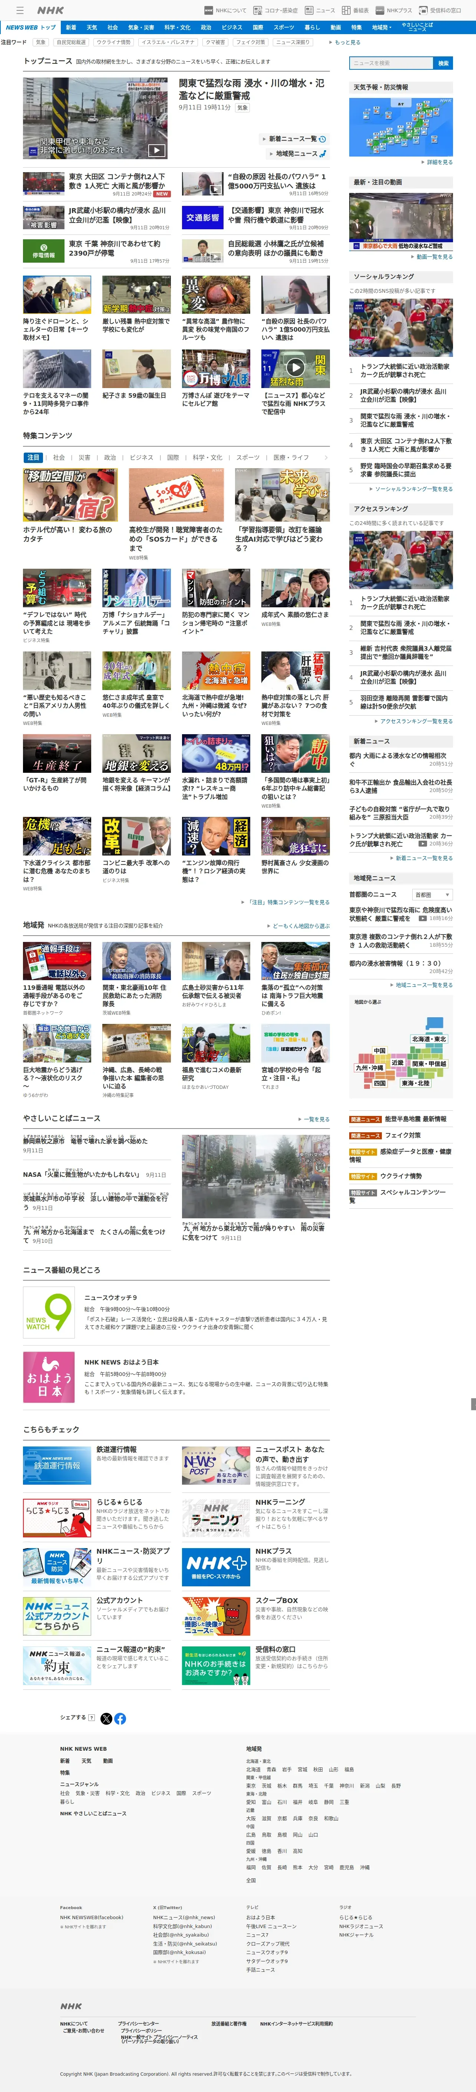Open 番組表 program guide in header
The image size is (476, 2092).
tap(355, 10)
